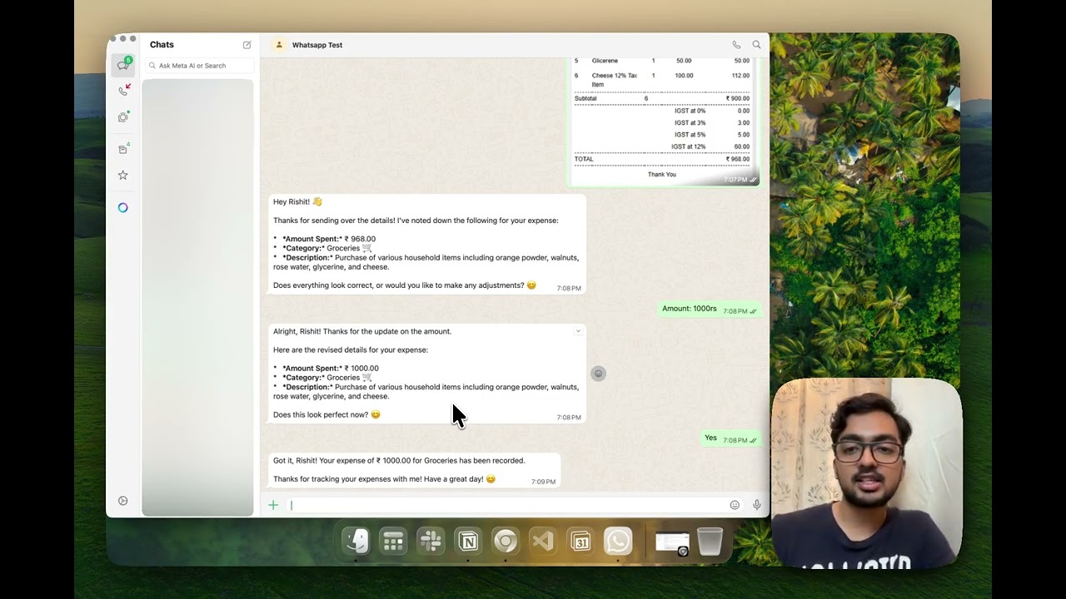Image resolution: width=1066 pixels, height=599 pixels.
Task: Open Finder from the Dock
Action: tap(356, 542)
